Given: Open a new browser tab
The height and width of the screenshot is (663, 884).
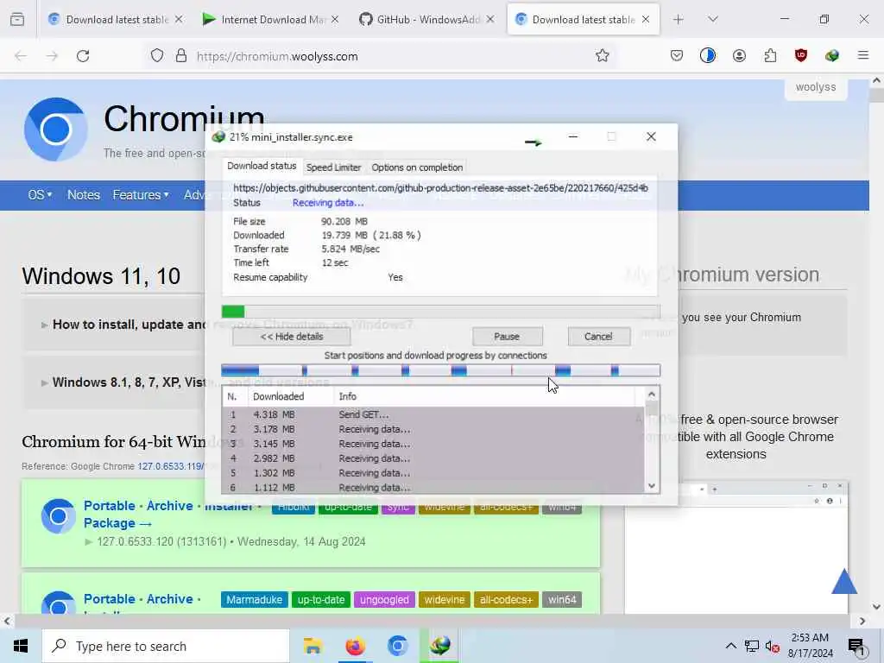Looking at the screenshot, I should coord(679,19).
